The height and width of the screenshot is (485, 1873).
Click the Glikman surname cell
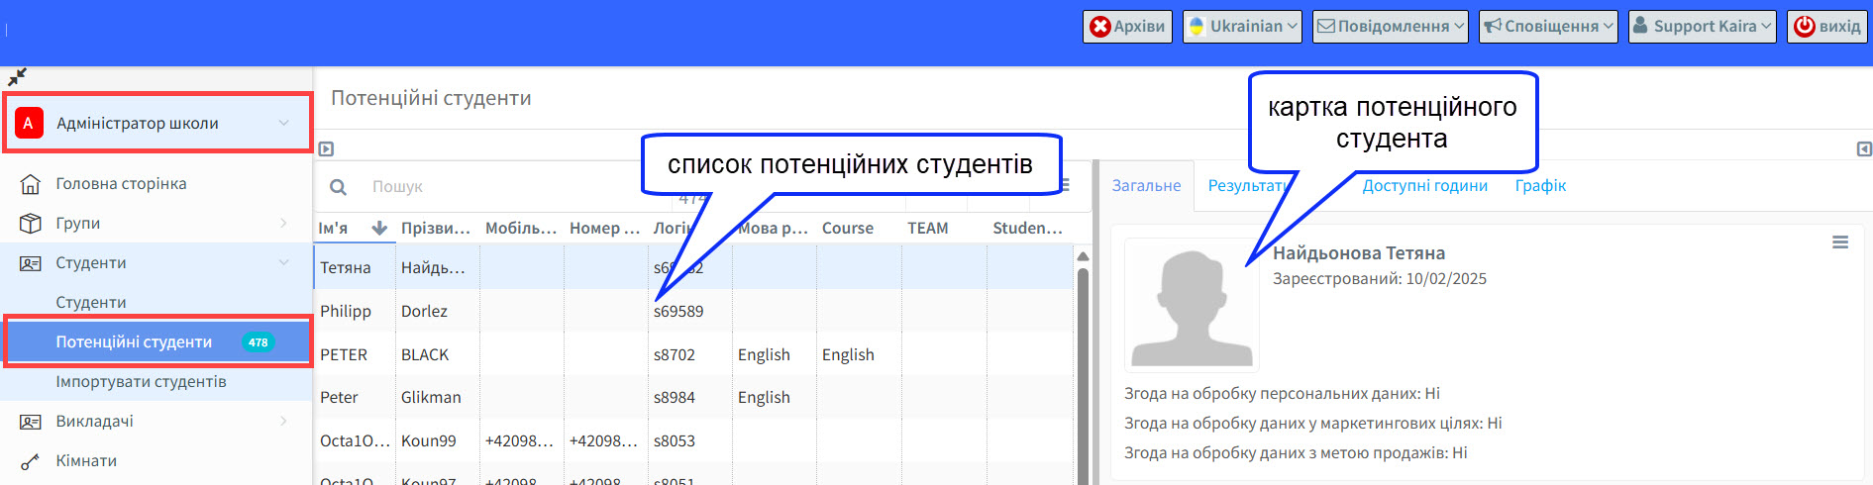(431, 397)
